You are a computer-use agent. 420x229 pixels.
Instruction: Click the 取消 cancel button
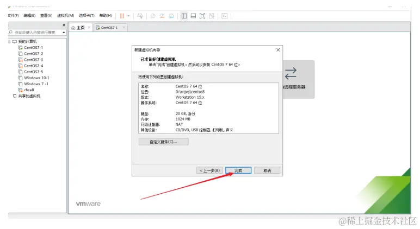click(267, 170)
